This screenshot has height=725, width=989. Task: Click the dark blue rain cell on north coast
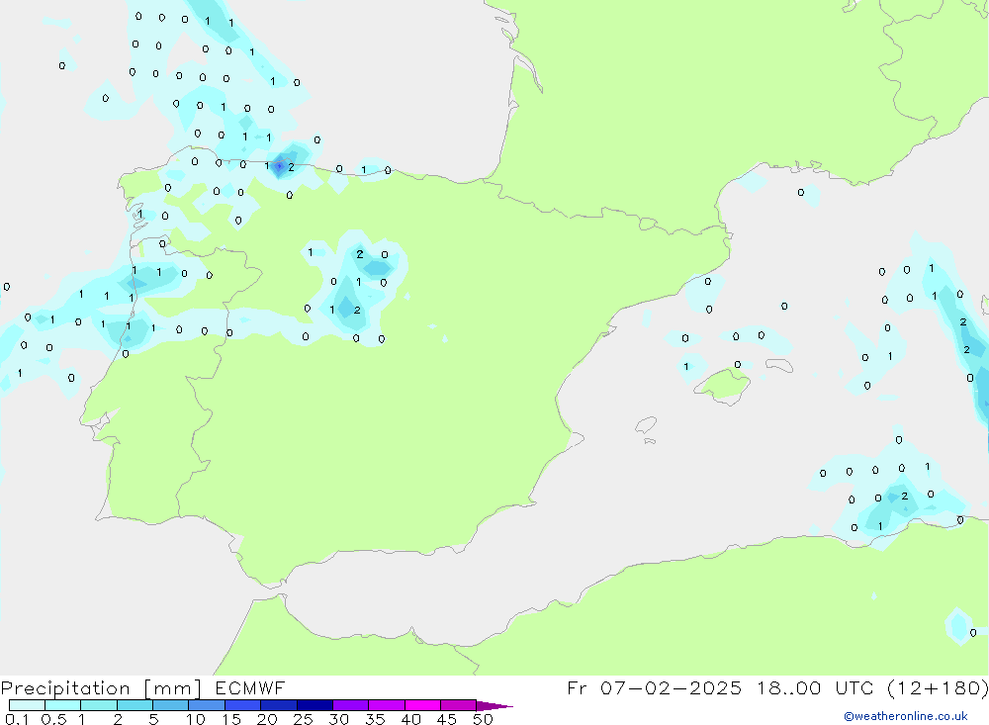(280, 166)
